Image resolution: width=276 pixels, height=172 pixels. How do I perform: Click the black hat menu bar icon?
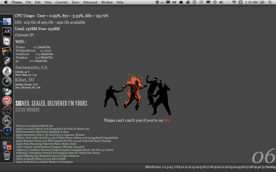pos(181,2)
